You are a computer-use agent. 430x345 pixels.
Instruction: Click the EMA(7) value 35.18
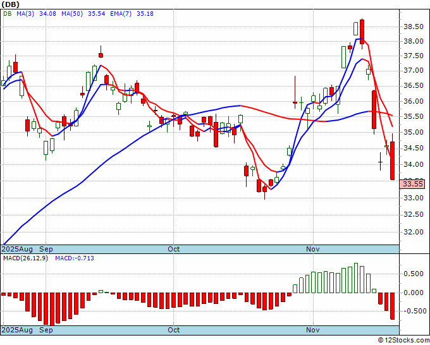point(145,14)
